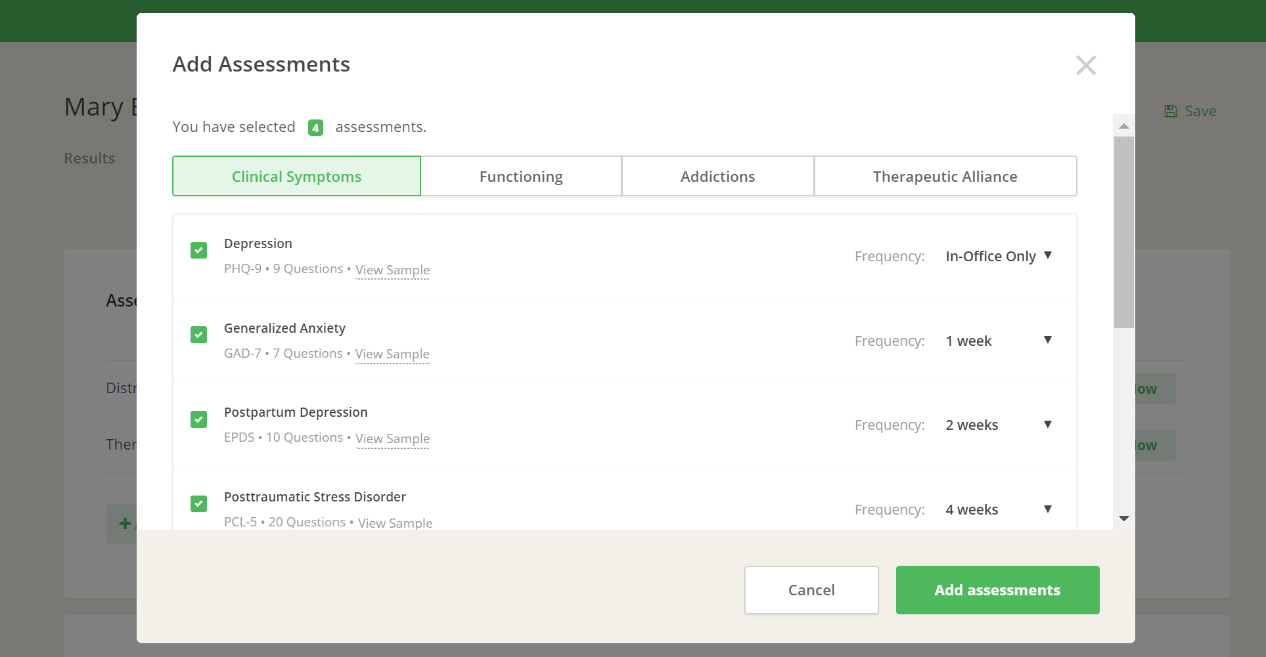View Sample for PCL-5 assessment
The image size is (1266, 657).
(x=395, y=523)
